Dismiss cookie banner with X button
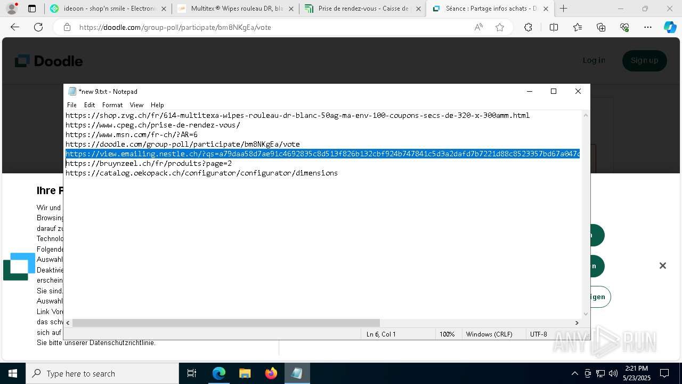The width and height of the screenshot is (682, 384). coord(663,266)
